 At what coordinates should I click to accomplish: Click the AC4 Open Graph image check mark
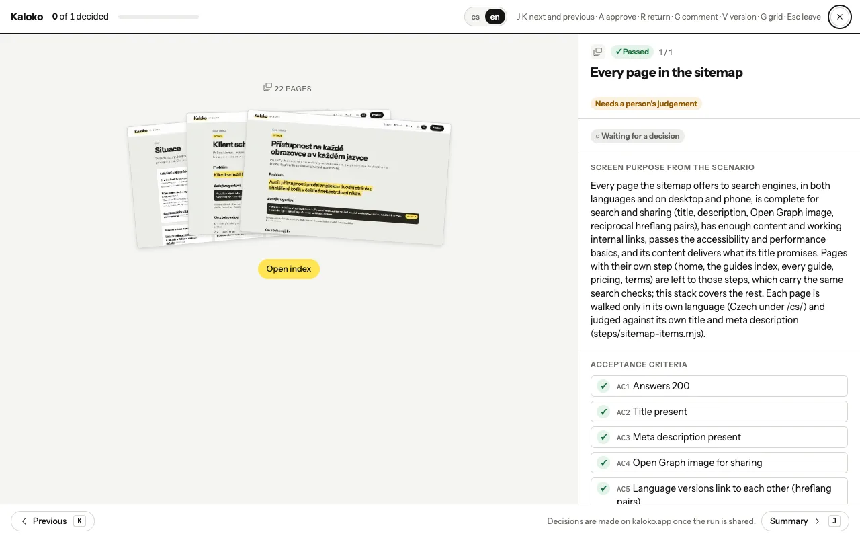click(603, 463)
